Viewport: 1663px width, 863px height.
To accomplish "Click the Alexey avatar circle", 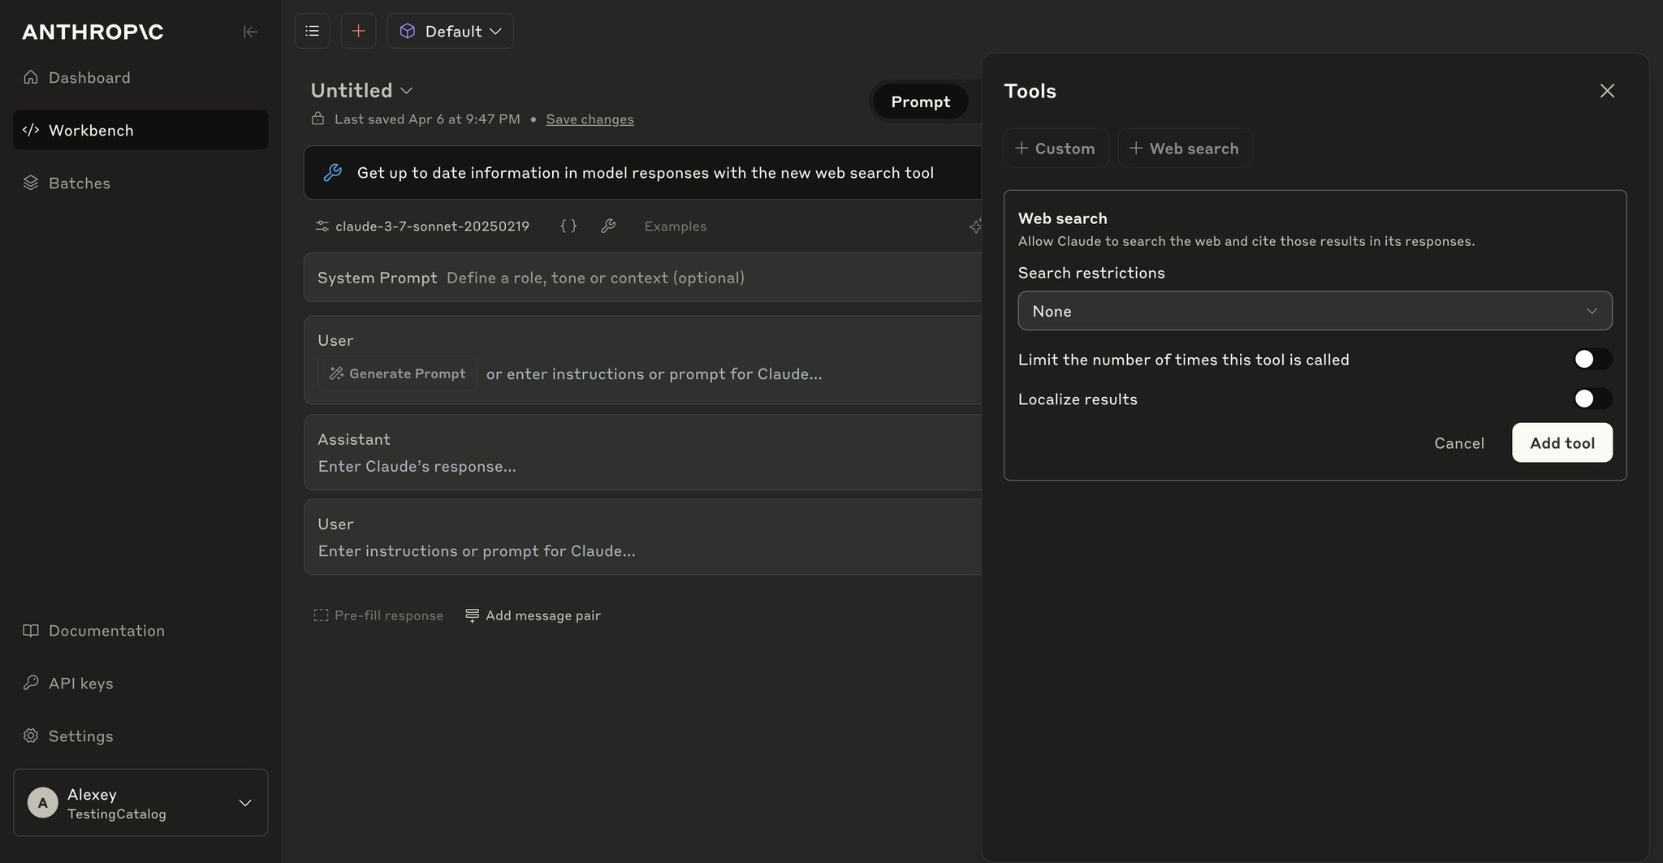I will pos(43,803).
